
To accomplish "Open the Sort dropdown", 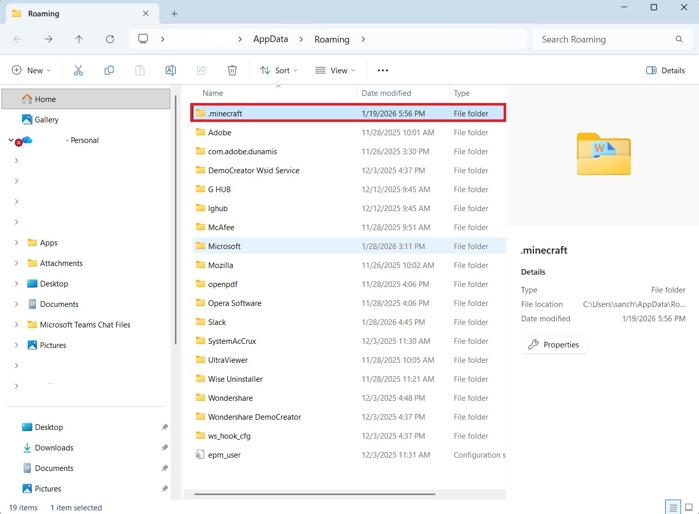I will coord(278,70).
